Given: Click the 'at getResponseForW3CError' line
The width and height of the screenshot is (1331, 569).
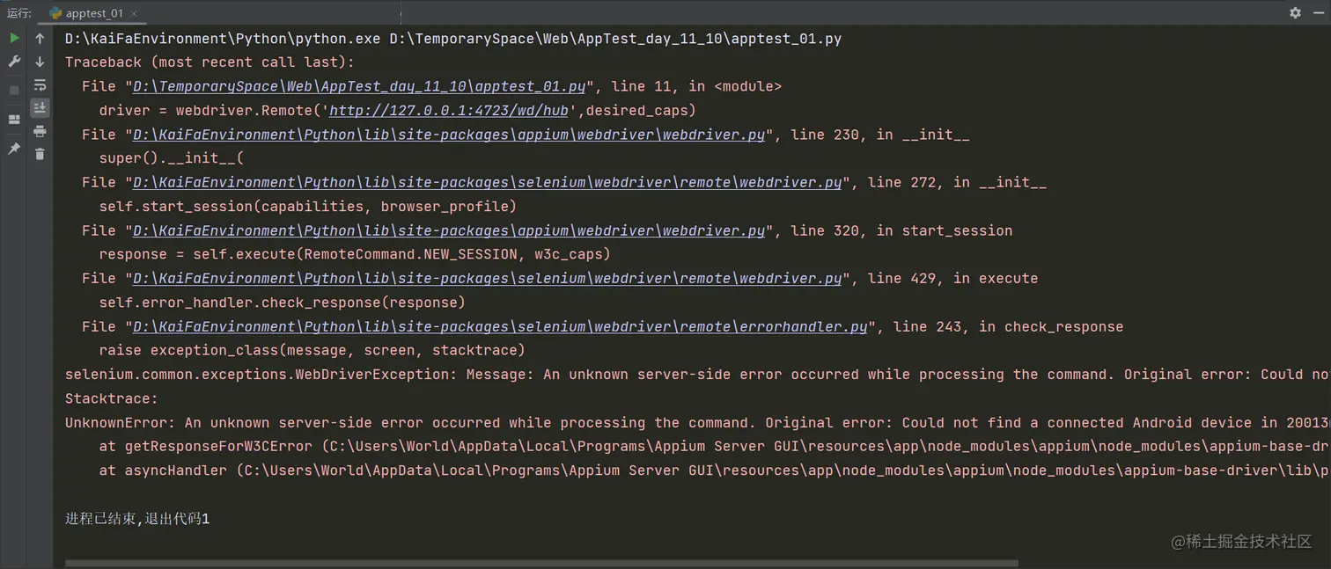Looking at the screenshot, I should [x=715, y=447].
